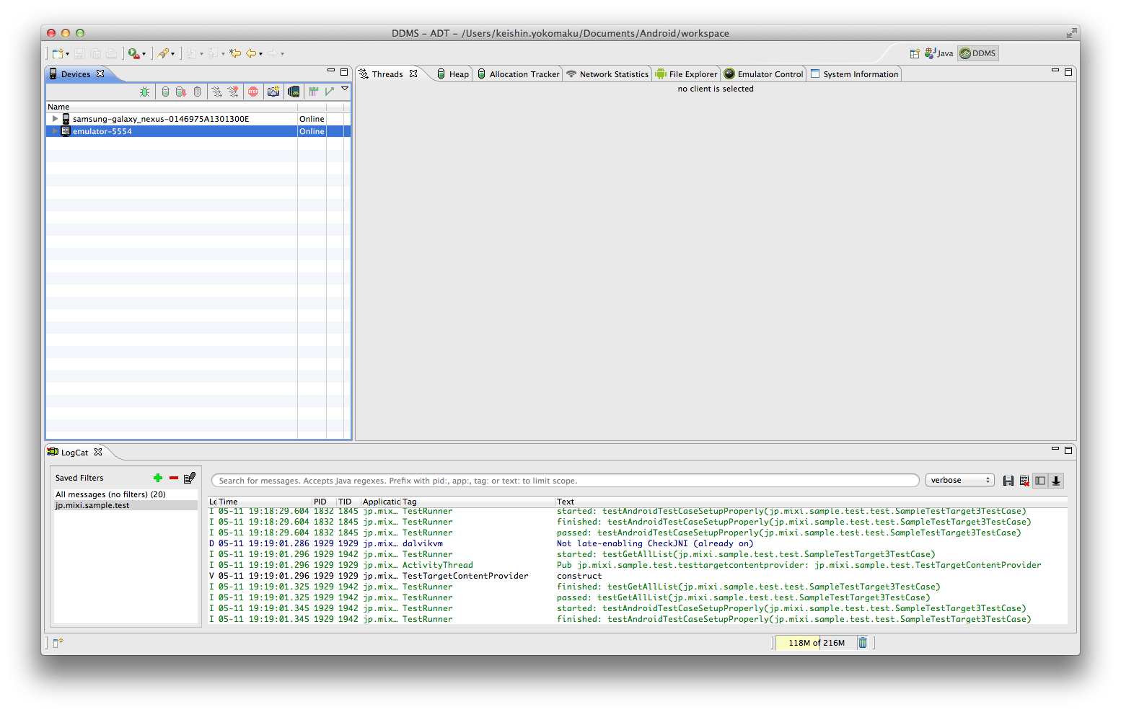Click the Name column header in Devices
This screenshot has width=1121, height=712.
[x=172, y=107]
